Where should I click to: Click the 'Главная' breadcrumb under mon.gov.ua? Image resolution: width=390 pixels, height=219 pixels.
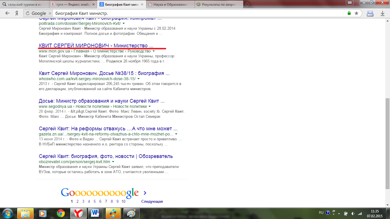[x=81, y=51]
